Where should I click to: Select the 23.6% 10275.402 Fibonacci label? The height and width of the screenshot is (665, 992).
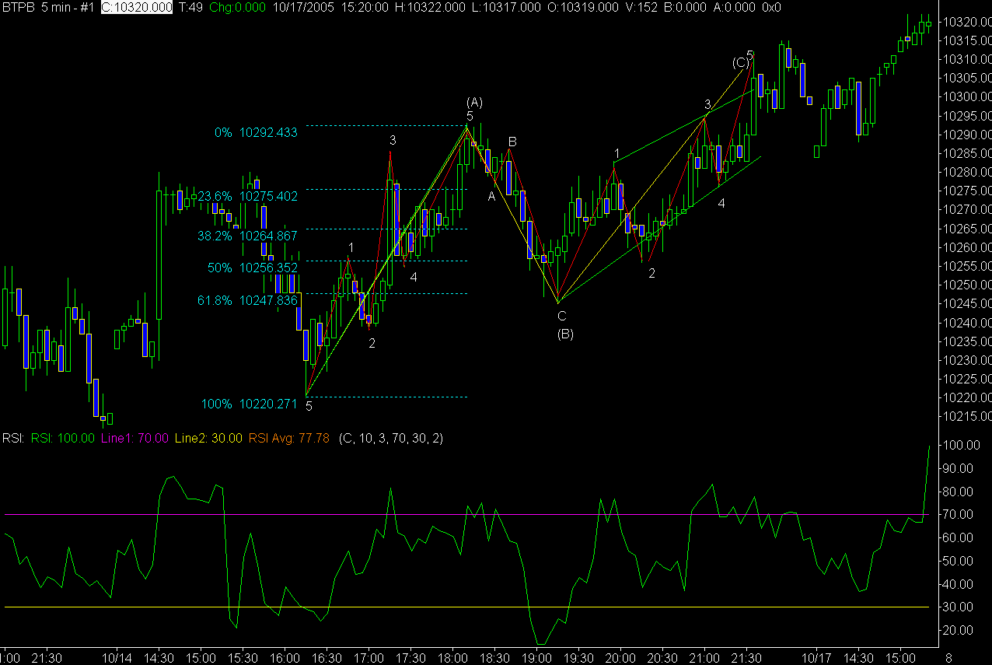tap(248, 197)
